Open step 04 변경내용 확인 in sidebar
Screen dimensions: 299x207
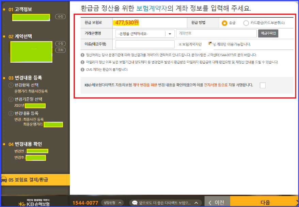click(25, 144)
